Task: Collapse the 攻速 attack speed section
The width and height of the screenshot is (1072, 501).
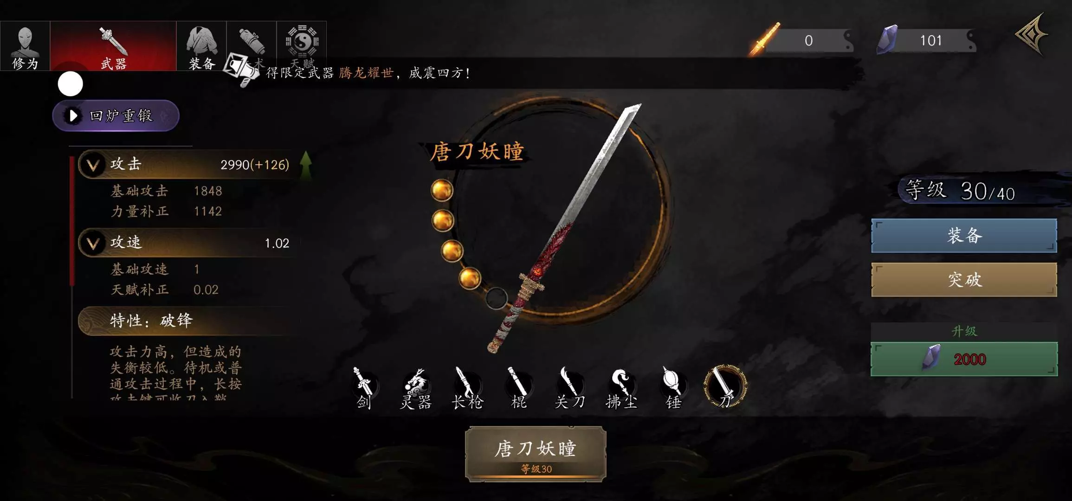Action: [x=93, y=243]
